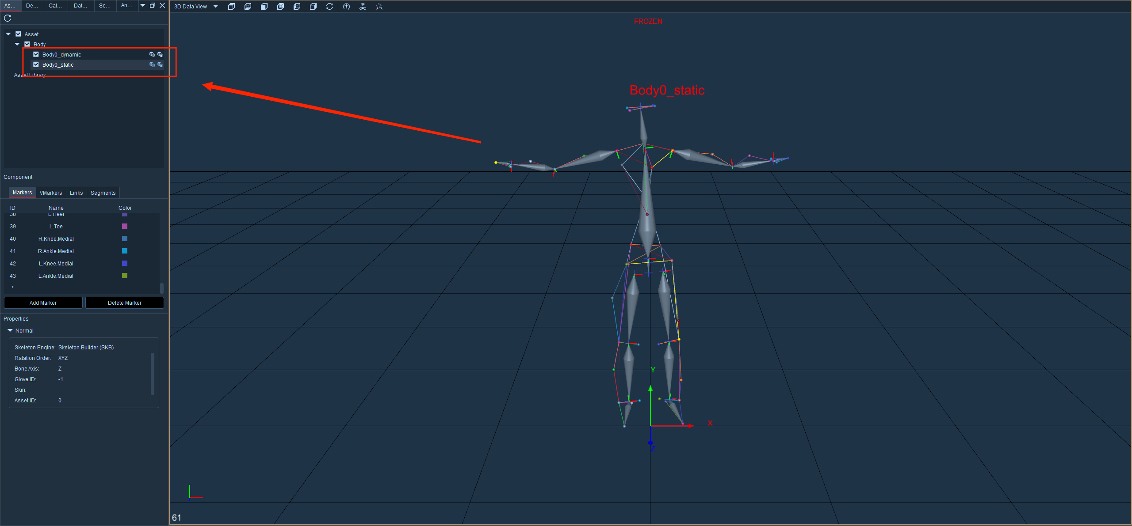This screenshot has width=1132, height=526.
Task: Click the wireless controller icon in toolbar
Action: (363, 6)
